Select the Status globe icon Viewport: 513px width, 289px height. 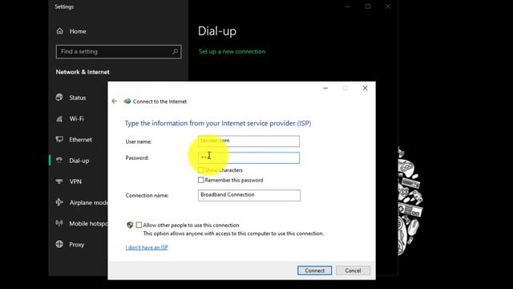[59, 97]
